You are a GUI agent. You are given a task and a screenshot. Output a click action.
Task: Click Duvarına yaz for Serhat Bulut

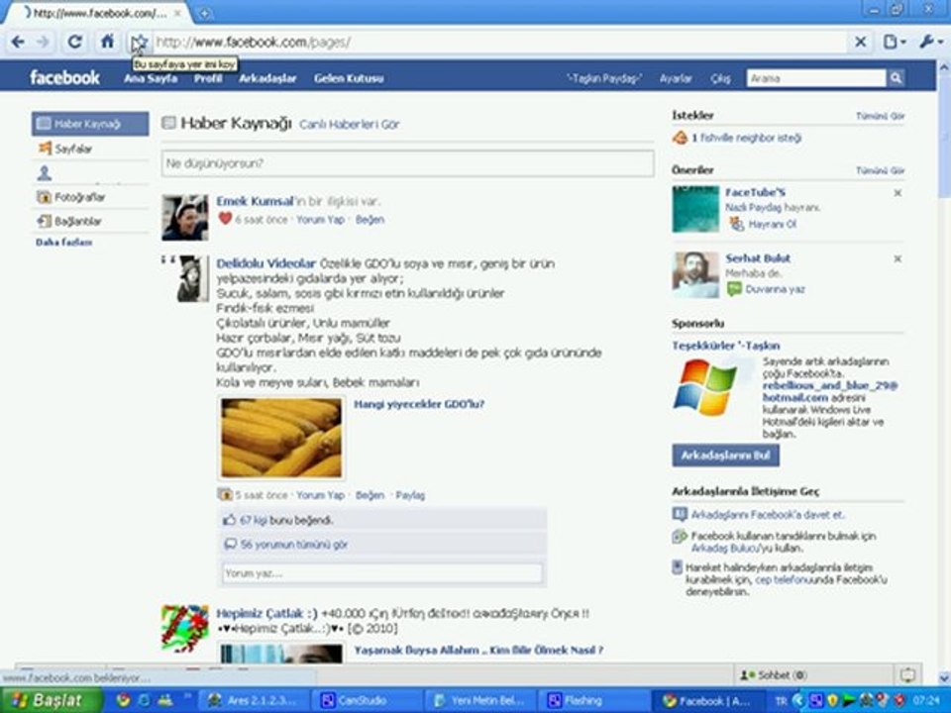pos(775,289)
